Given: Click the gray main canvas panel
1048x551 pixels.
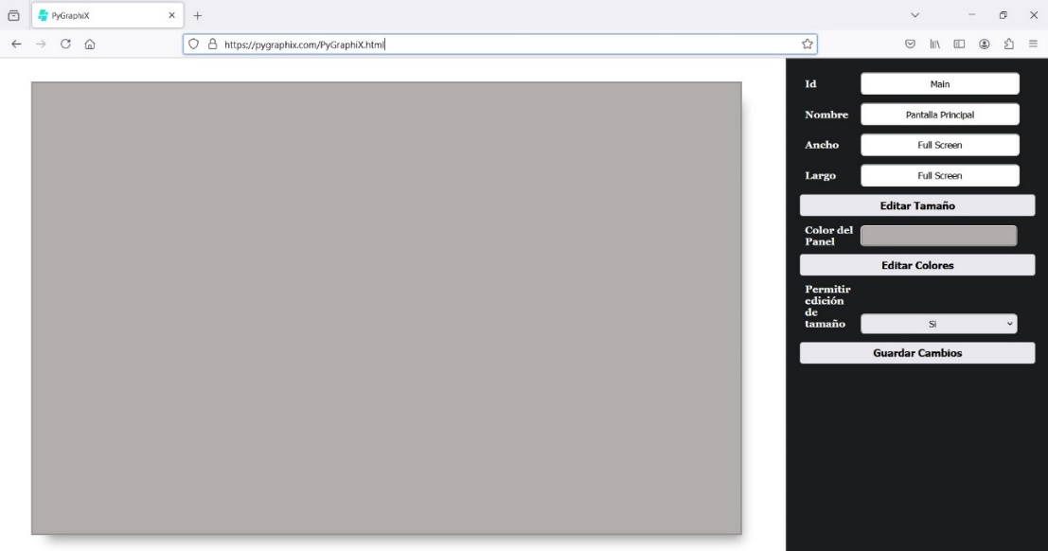Looking at the screenshot, I should [x=386, y=308].
